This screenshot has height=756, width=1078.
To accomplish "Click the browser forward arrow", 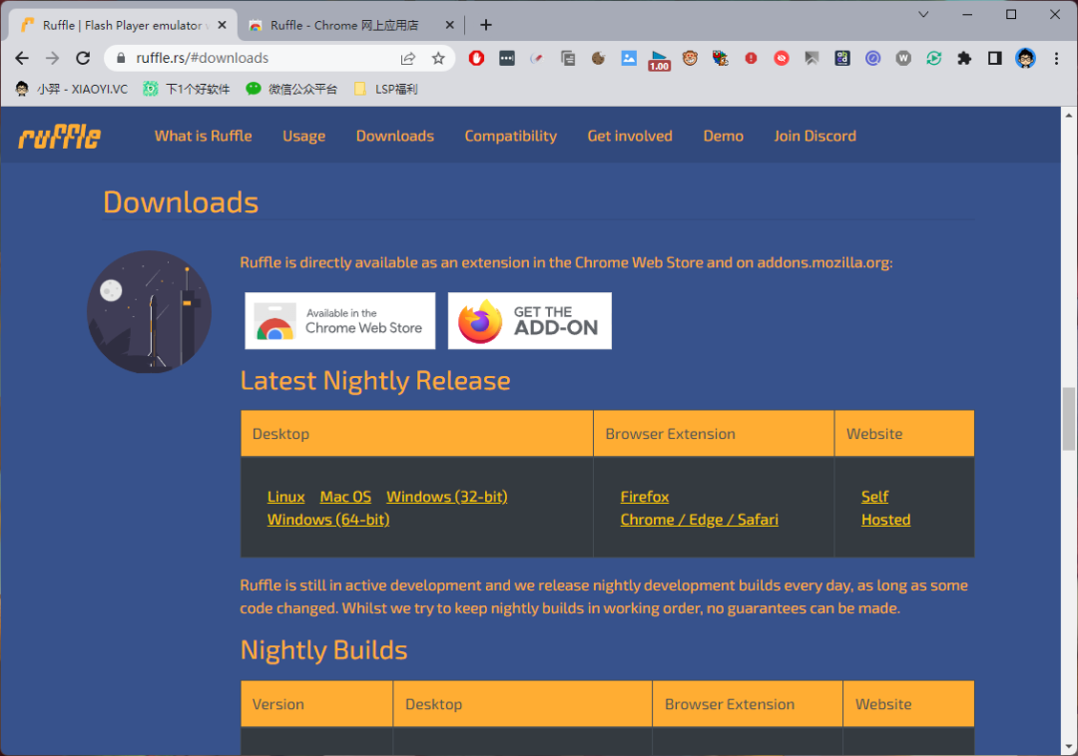I will [52, 59].
